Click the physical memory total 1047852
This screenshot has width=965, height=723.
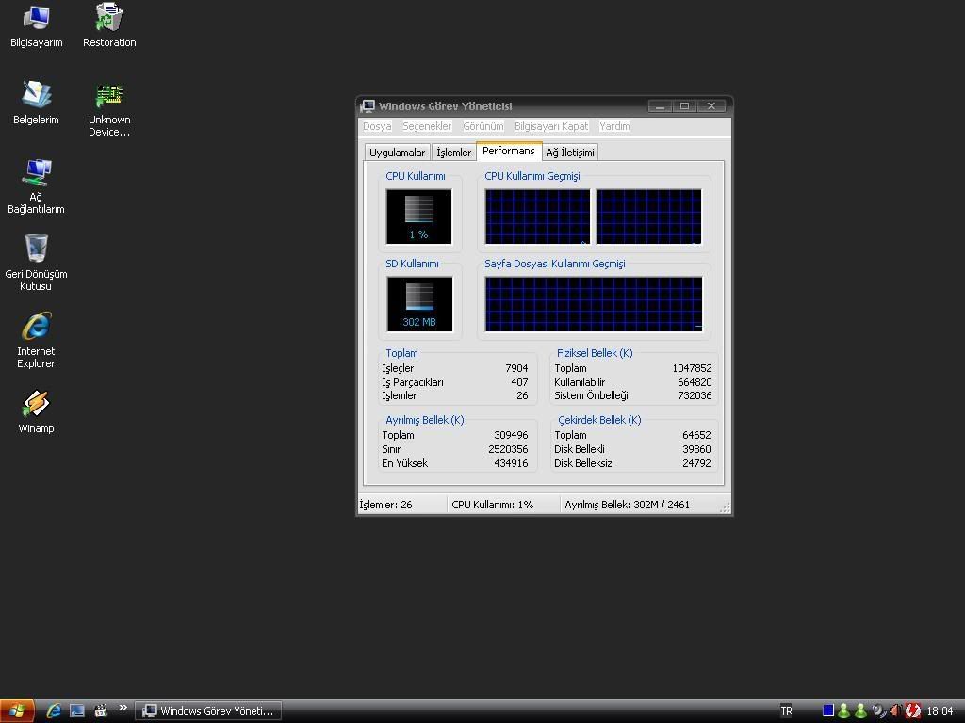692,368
